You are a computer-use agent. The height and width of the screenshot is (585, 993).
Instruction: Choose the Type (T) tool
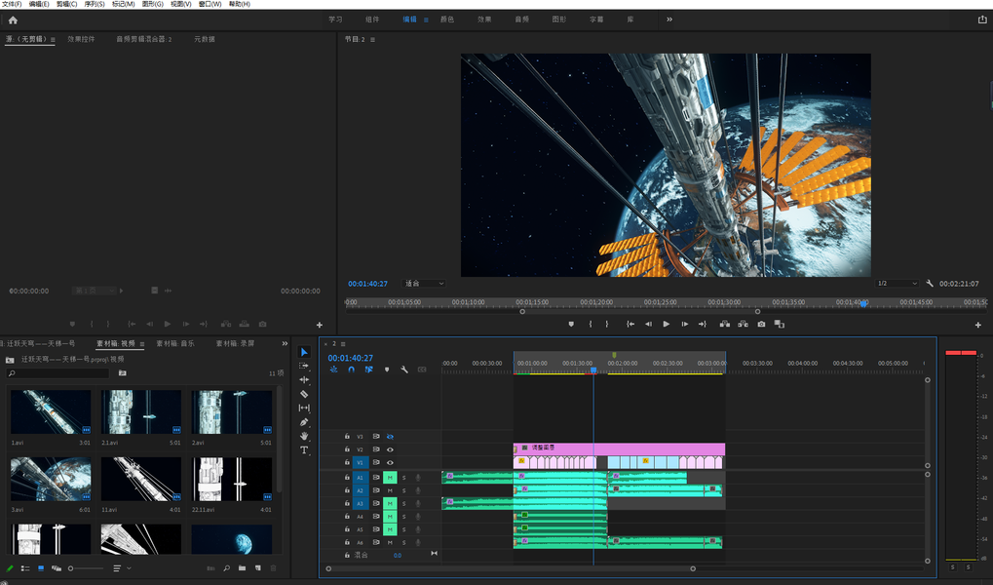[304, 450]
